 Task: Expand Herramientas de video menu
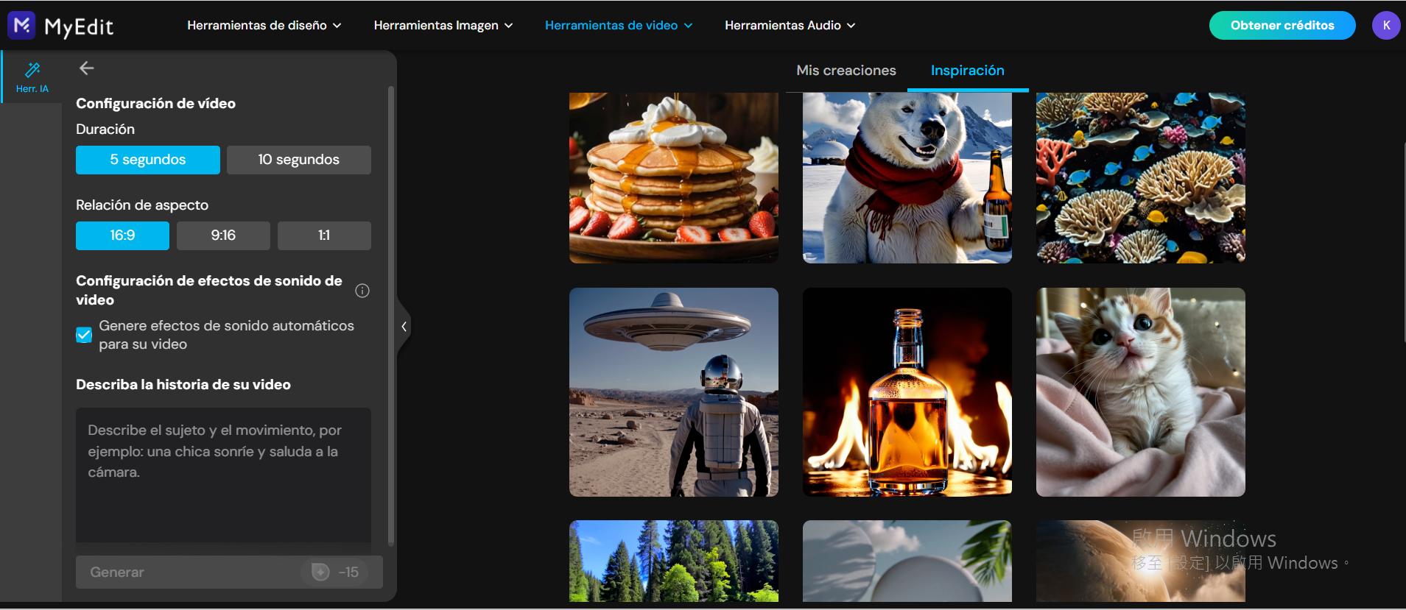pyautogui.click(x=619, y=25)
